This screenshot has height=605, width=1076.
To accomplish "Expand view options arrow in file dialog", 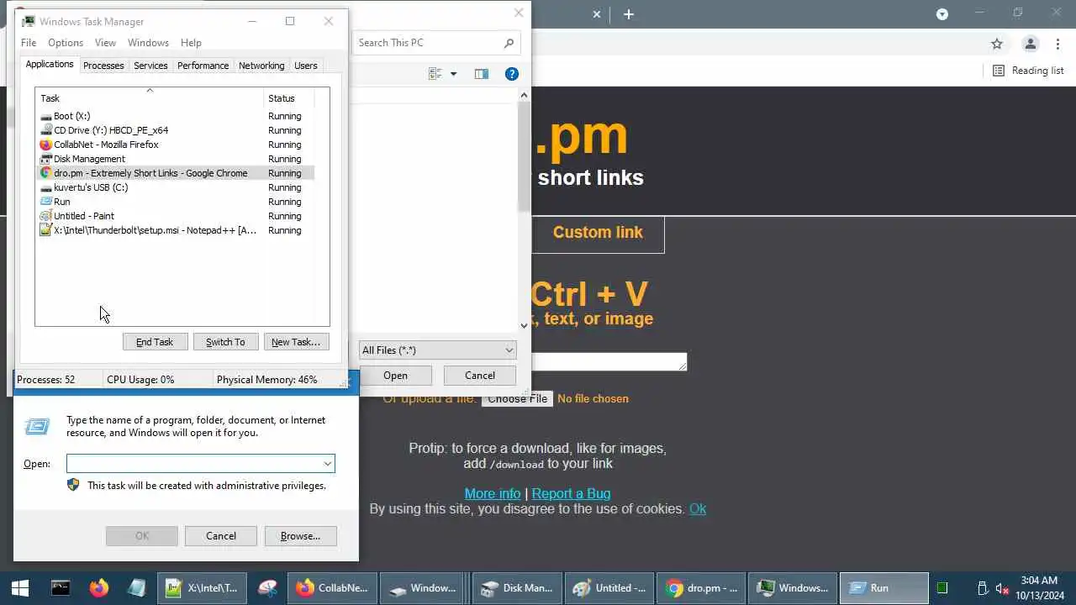I will [x=453, y=74].
